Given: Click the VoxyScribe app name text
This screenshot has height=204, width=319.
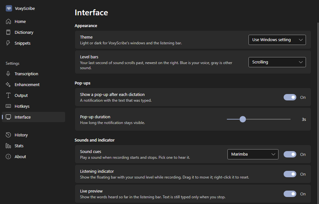Looking at the screenshot, I should pos(25,8).
